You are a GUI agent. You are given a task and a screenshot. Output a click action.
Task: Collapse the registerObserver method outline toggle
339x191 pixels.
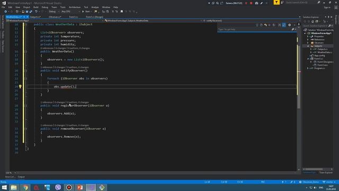(26, 106)
